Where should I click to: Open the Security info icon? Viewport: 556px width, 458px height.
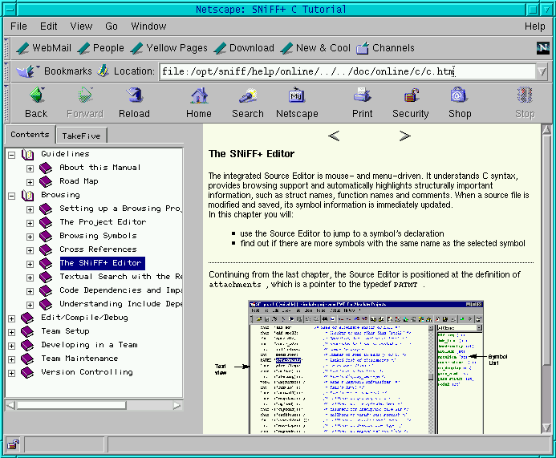point(411,96)
